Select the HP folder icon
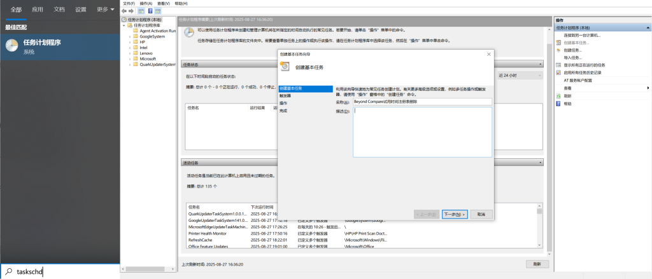This screenshot has height=279, width=652. (136, 42)
